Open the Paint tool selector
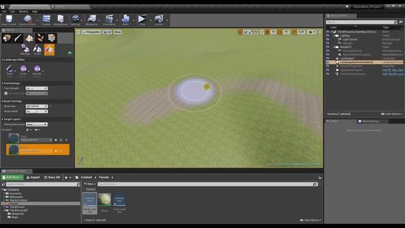405x228 pixels. click(9, 70)
